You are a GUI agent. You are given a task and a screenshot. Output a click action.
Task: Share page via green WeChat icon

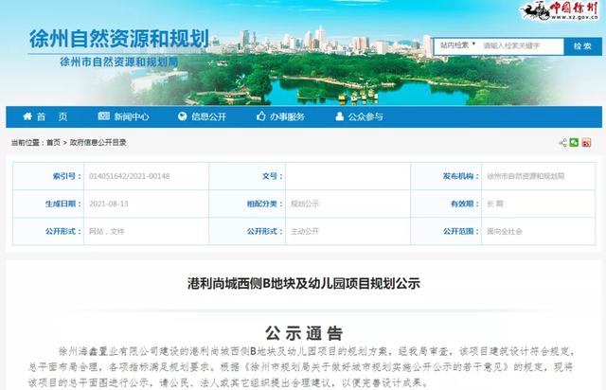pos(574,142)
